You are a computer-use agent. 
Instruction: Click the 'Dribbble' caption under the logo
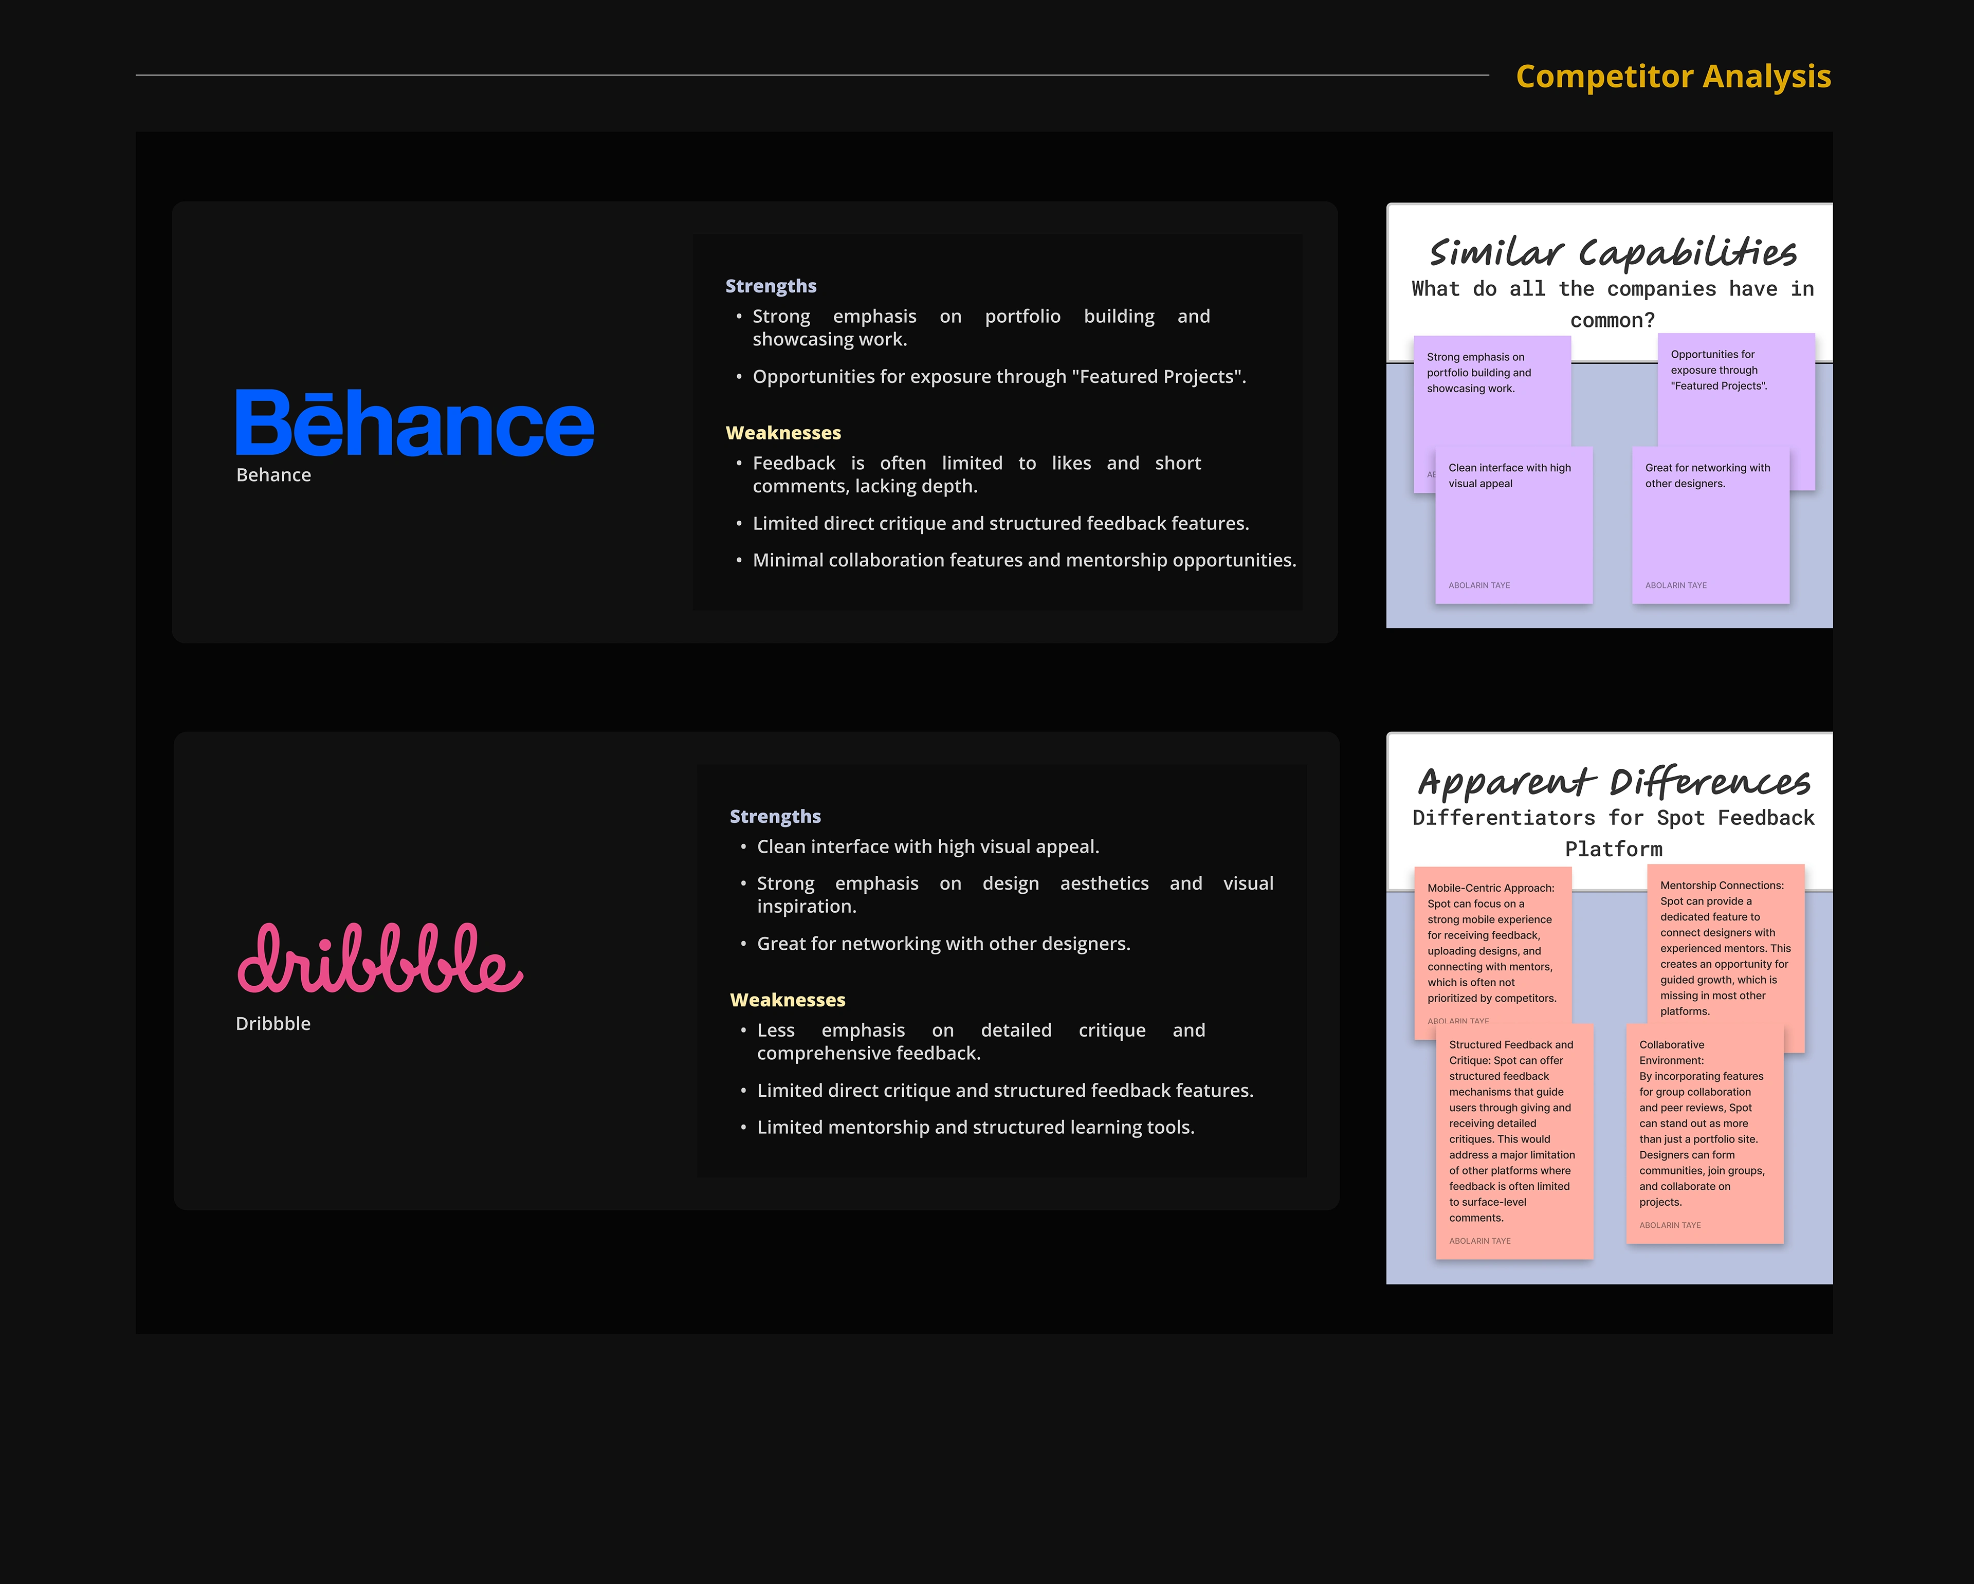(273, 1024)
